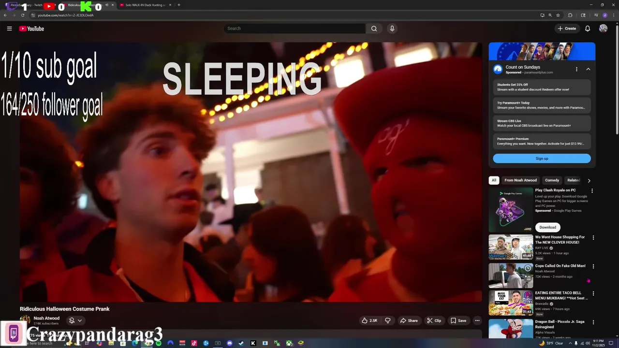Open a new browser tab
Viewport: 619px width, 348px height.
pos(179,5)
